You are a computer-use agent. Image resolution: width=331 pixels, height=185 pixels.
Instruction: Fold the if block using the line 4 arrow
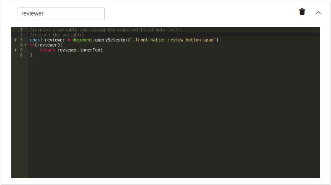click(x=25, y=45)
